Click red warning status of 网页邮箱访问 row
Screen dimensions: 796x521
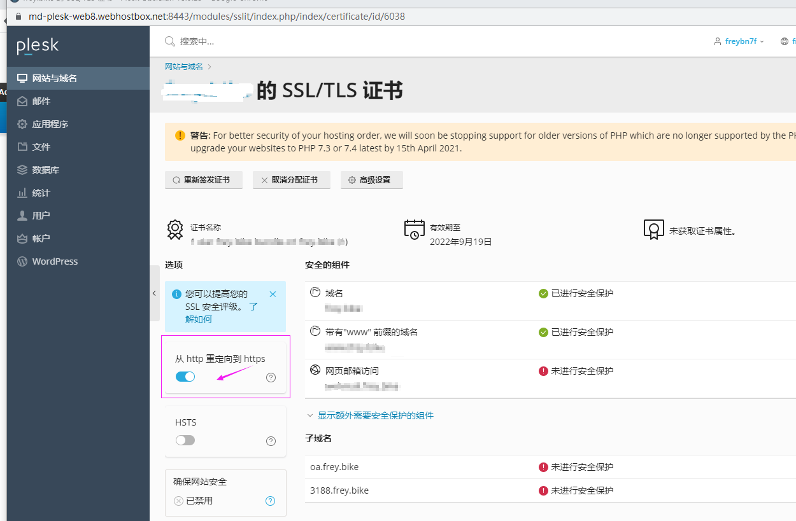click(543, 371)
